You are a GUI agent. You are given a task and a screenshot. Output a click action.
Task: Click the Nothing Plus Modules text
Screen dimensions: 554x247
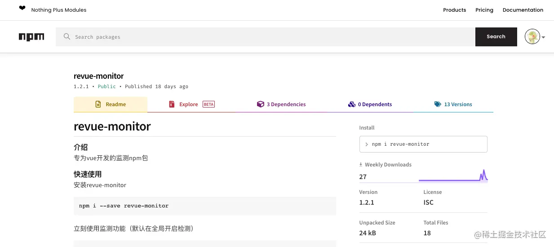(59, 10)
